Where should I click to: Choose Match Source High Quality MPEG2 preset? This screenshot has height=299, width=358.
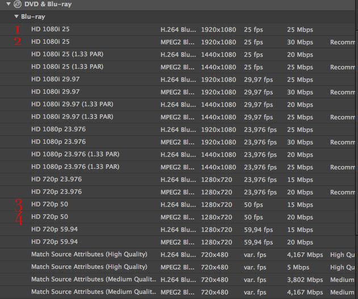(89, 267)
